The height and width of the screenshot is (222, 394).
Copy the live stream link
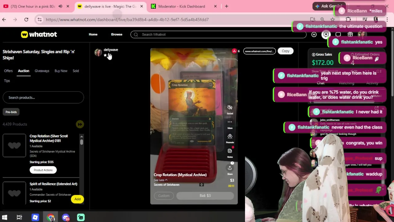point(285,51)
